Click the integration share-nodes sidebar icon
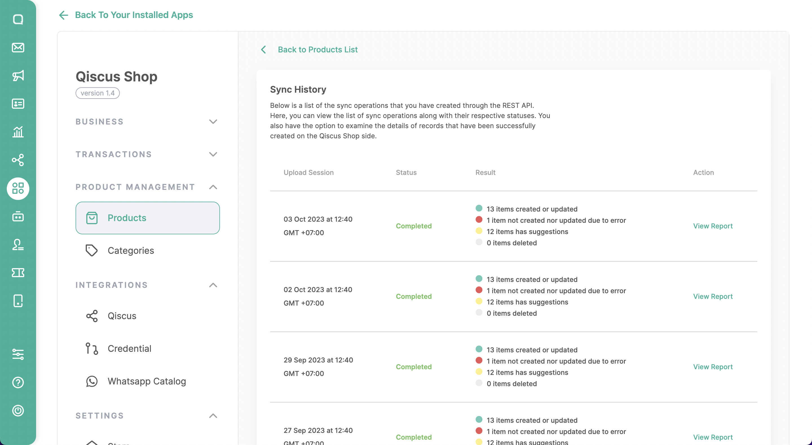The image size is (812, 445). 18,160
